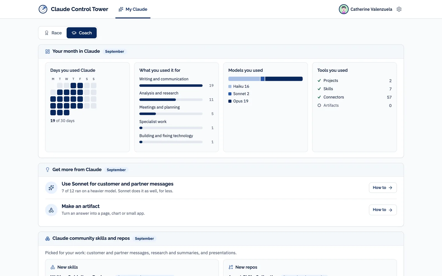The width and height of the screenshot is (442, 276).
Task: Click the Analysis and research progress bar
Action: pos(171,100)
